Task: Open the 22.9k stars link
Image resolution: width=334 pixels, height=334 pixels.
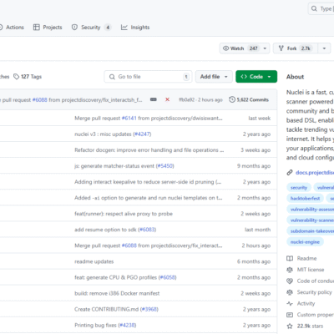Action: coord(310,326)
